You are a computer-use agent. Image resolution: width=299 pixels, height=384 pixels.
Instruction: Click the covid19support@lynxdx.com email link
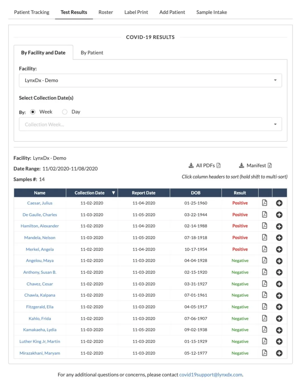tap(211, 375)
